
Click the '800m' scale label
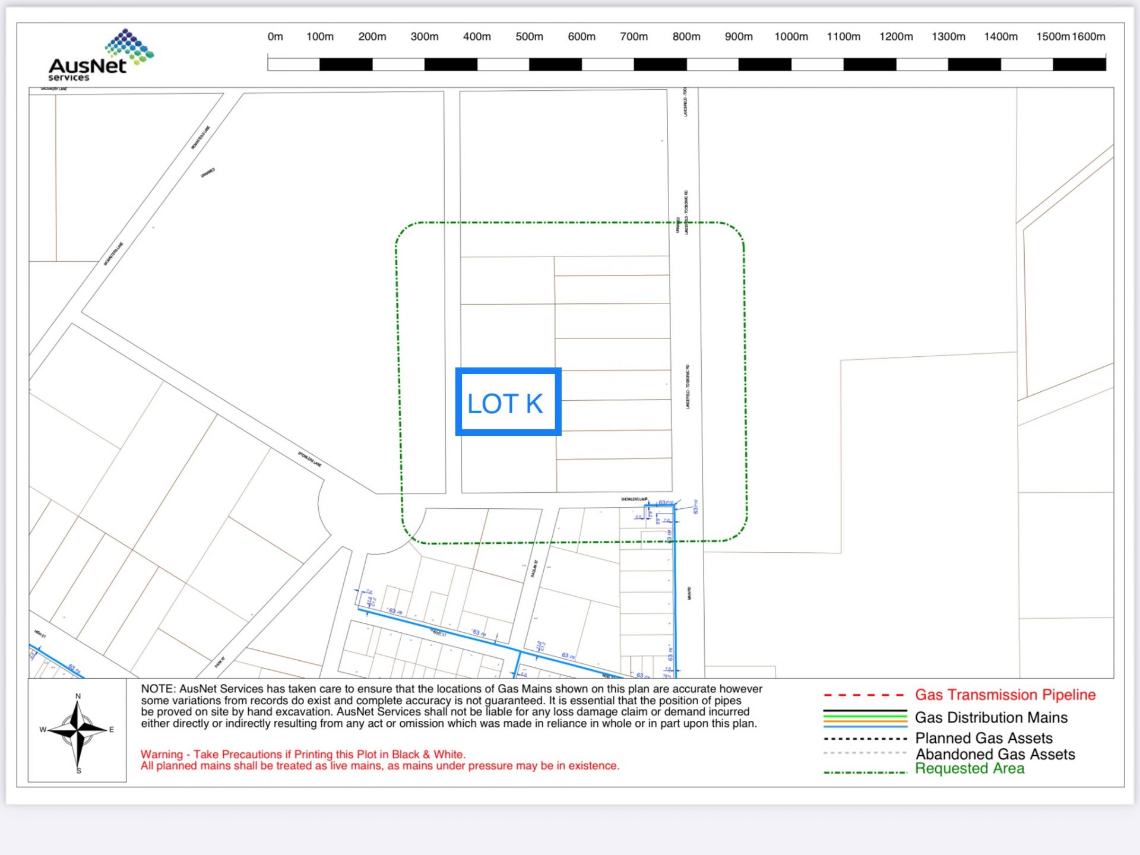(x=686, y=37)
